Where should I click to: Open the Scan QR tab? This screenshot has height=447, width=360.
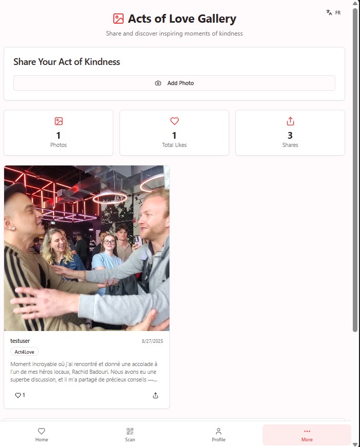pyautogui.click(x=130, y=435)
